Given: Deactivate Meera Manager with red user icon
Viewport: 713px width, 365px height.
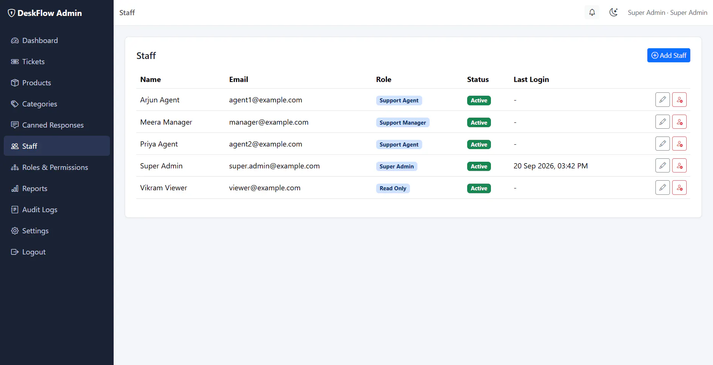Looking at the screenshot, I should [679, 122].
